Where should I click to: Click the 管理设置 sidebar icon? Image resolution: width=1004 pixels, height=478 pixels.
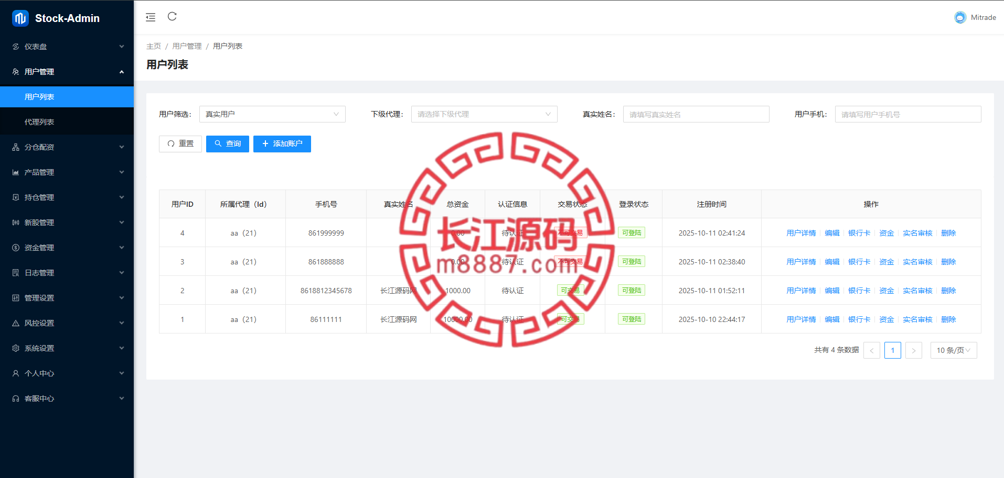click(x=16, y=298)
